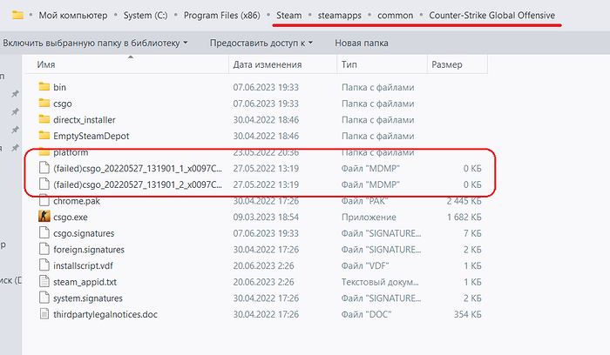Select the csgo folder icon

coord(44,103)
